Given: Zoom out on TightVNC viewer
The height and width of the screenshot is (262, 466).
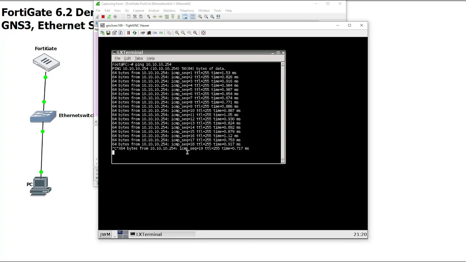Looking at the screenshot, I should point(183,33).
